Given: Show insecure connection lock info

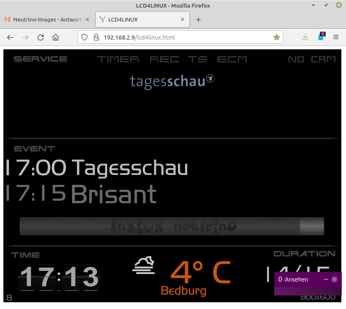Looking at the screenshot, I should [x=95, y=37].
